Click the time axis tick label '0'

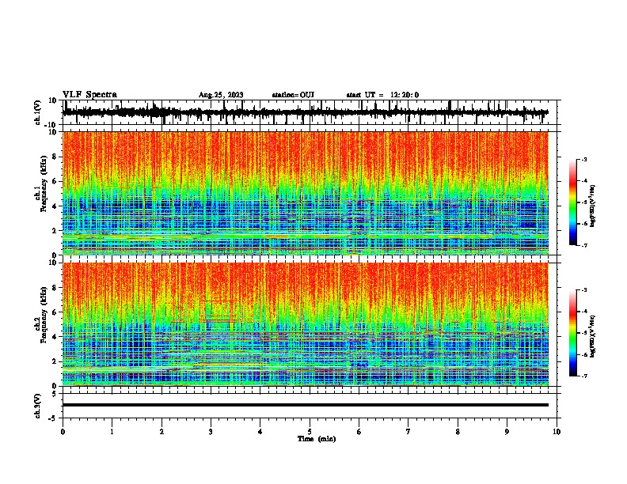(63, 432)
